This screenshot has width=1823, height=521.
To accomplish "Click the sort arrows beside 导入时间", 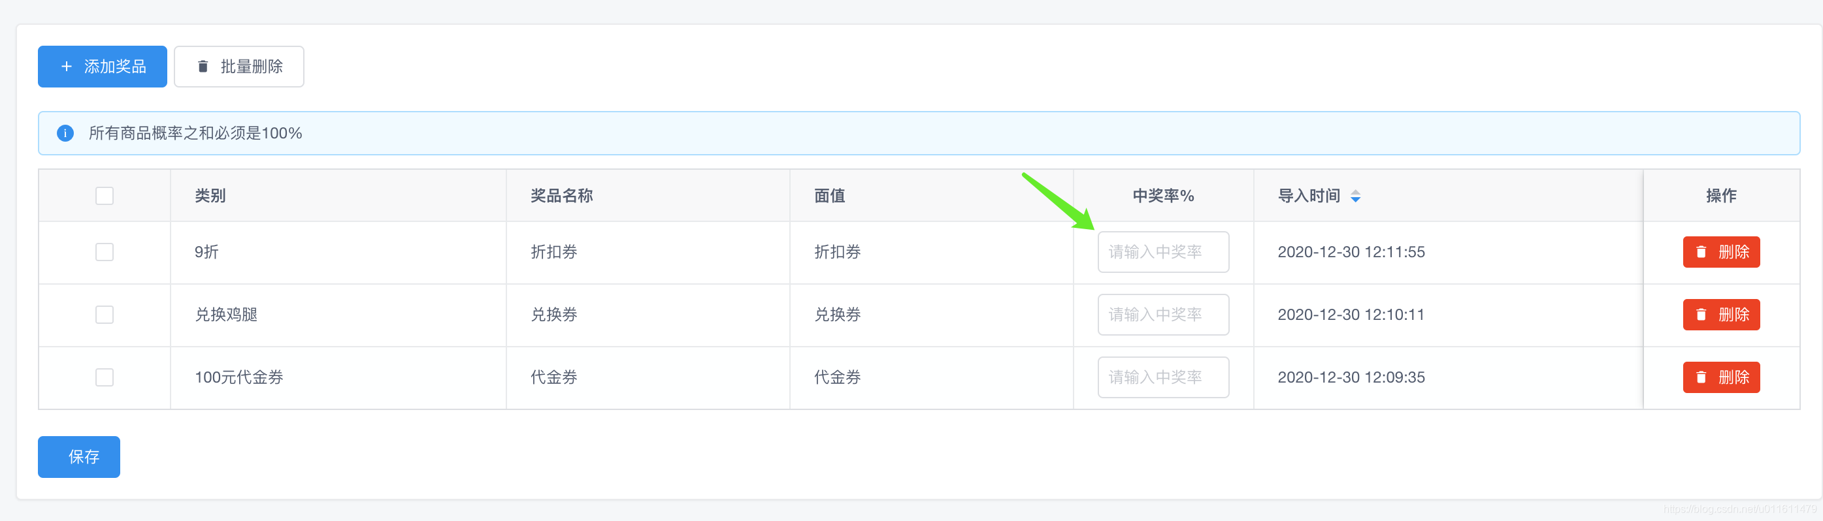I will [x=1356, y=196].
